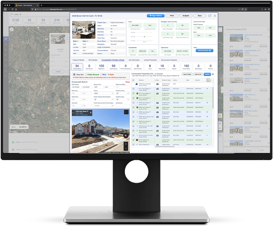The image size is (273, 226).
Task: Click the Reset link in Comparable Search
Action: pos(127,82)
